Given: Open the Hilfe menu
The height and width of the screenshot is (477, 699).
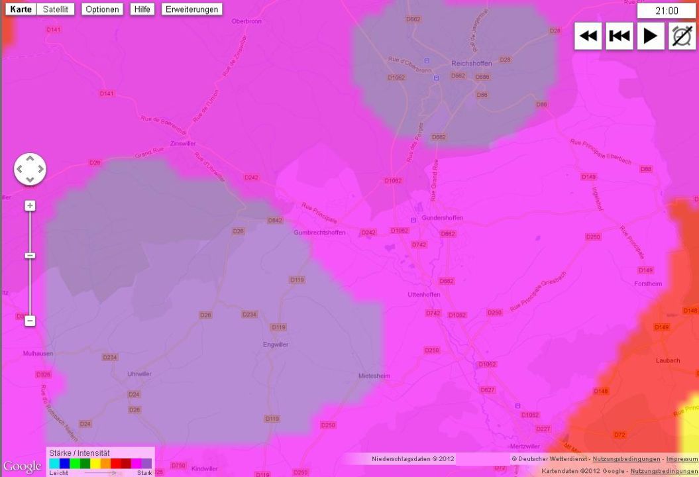Looking at the screenshot, I should (142, 9).
